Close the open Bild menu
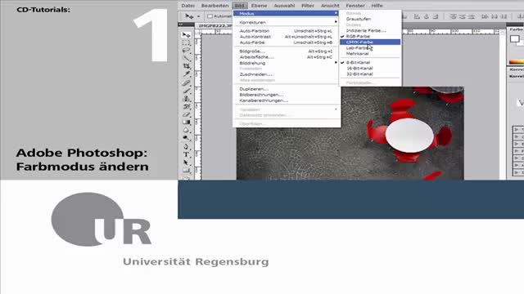524x294 pixels. click(240, 6)
